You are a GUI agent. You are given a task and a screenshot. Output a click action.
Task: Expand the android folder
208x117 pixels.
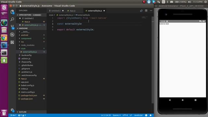31,35
